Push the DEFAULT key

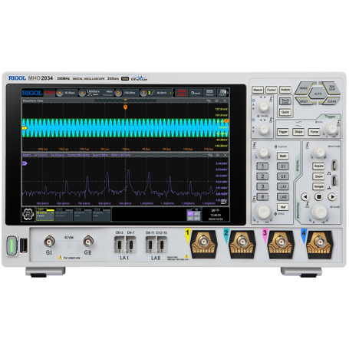[304, 101]
